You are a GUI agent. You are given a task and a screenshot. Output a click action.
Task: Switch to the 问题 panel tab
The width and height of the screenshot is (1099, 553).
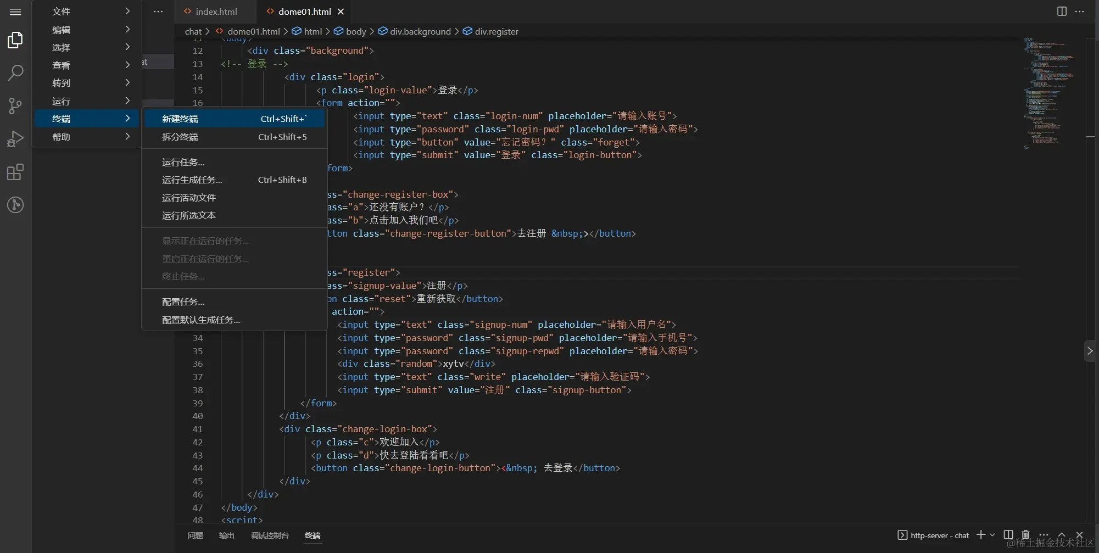[195, 535]
